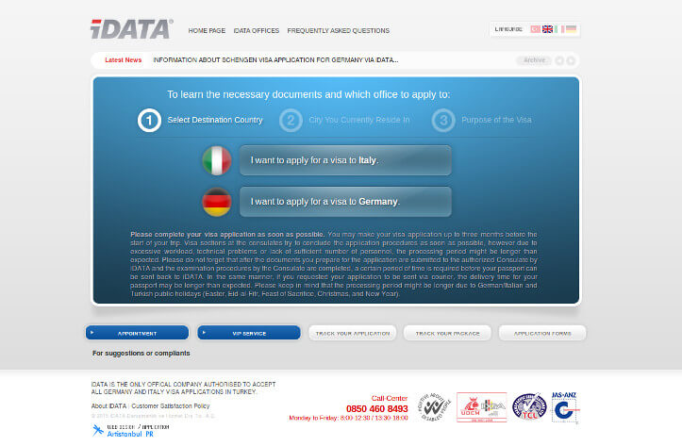Click TRACK YOUR APPLICATION
Image resolution: width=682 pixels, height=446 pixels.
pos(352,333)
